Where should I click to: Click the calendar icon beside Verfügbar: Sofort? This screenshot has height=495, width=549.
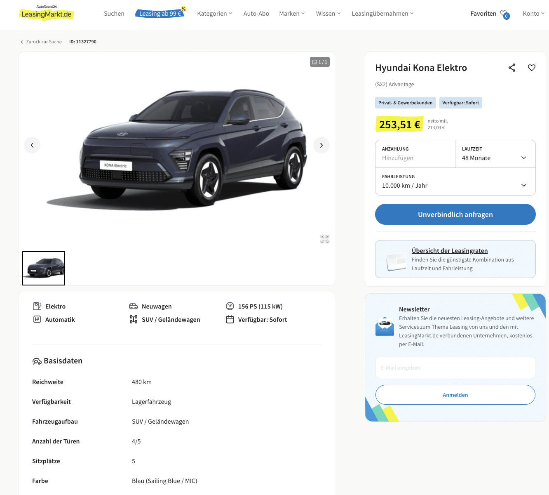[x=230, y=319]
